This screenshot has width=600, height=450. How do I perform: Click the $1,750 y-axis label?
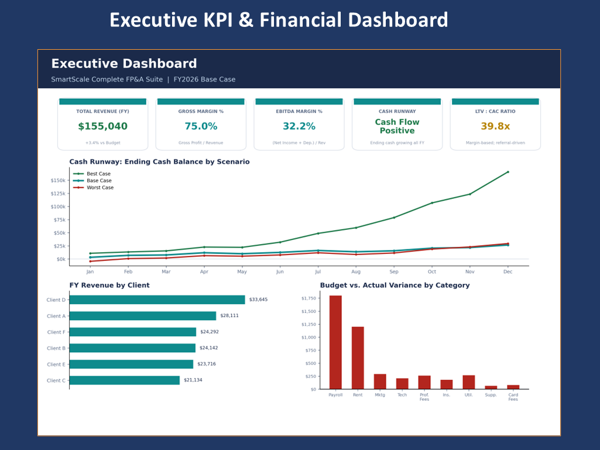309,298
